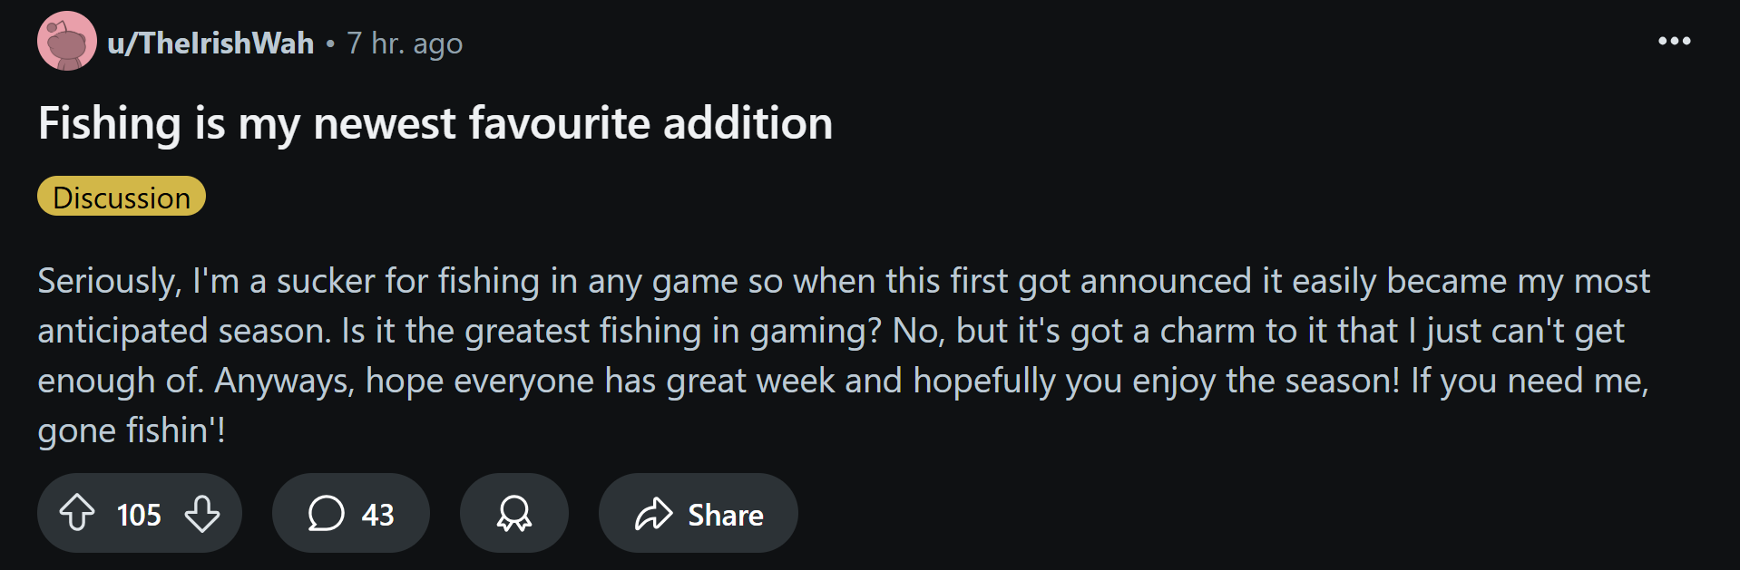Open the post title 'Fishing is my newest favourite addition'
Image resolution: width=1740 pixels, height=570 pixels.
[435, 123]
